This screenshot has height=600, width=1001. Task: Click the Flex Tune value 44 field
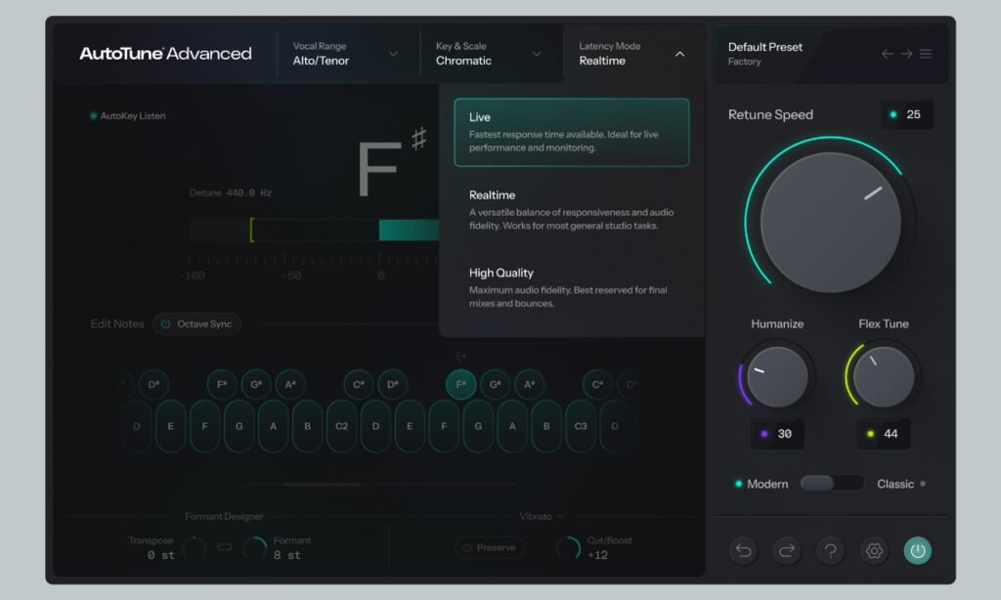point(884,434)
